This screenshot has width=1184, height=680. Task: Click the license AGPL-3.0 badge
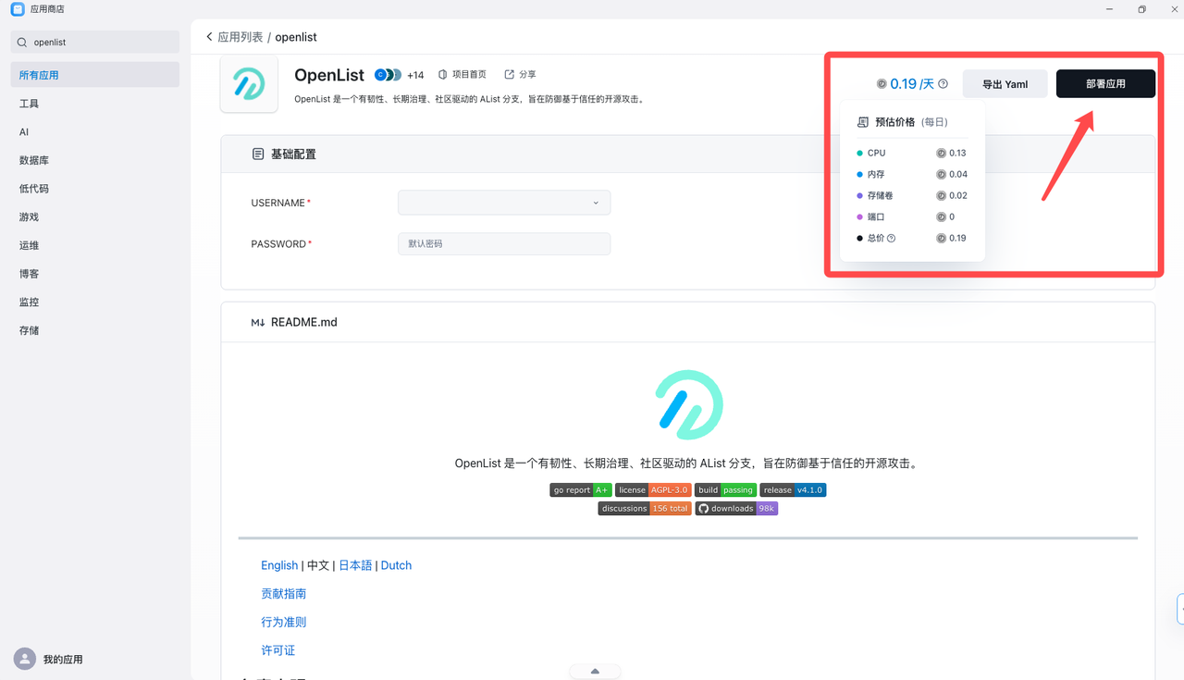[653, 490]
